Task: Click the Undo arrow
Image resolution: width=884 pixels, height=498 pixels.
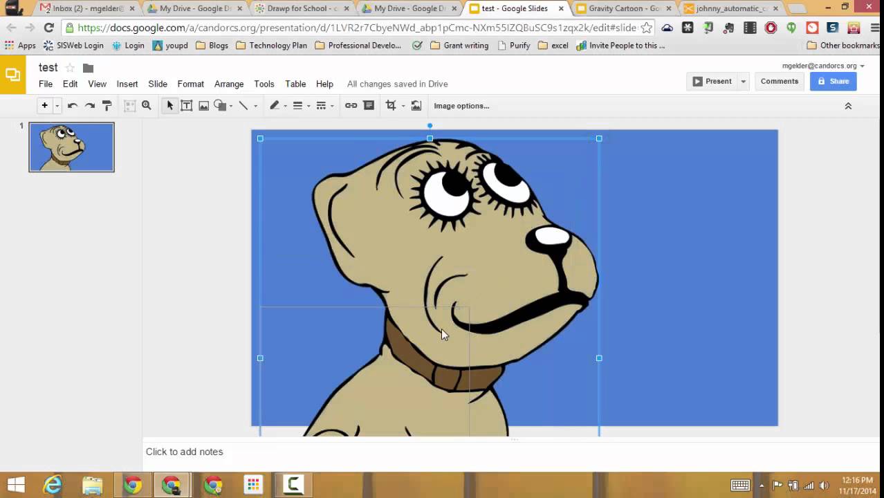Action: [72, 106]
